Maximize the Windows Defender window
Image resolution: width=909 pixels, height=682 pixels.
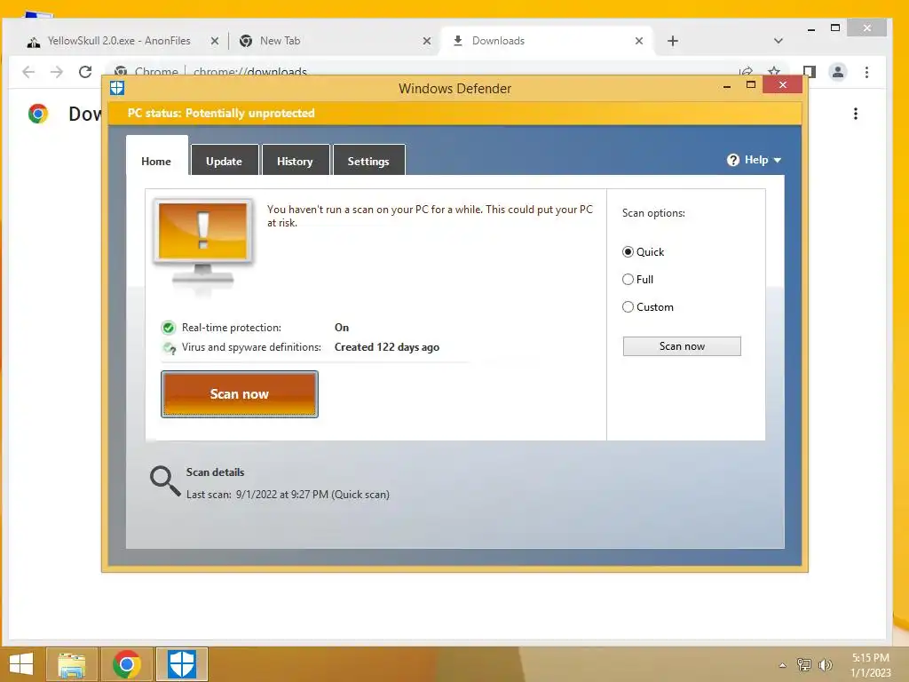coord(751,85)
